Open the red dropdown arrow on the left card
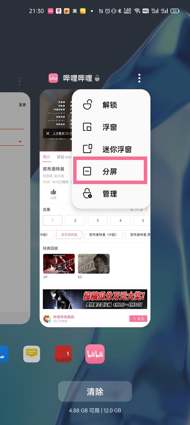 click(x=20, y=142)
